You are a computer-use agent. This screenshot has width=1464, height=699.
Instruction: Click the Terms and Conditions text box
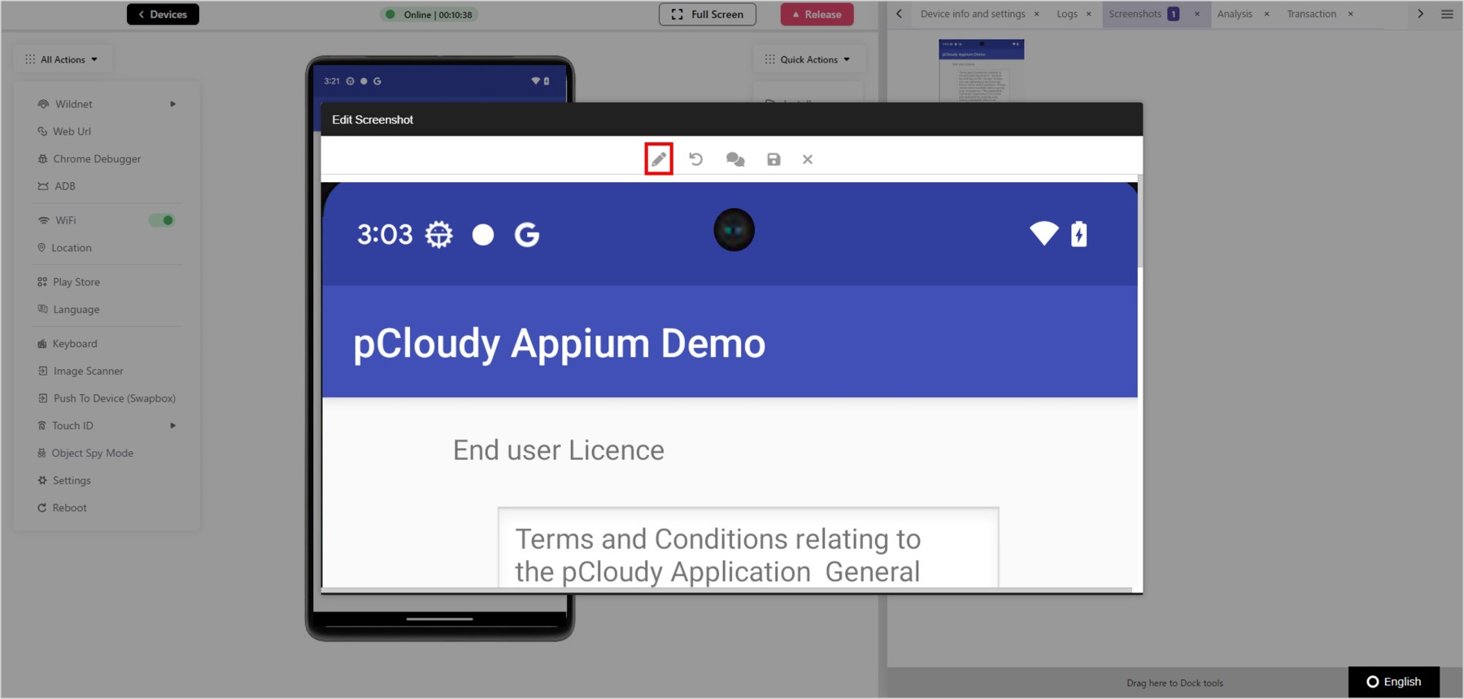(x=748, y=547)
